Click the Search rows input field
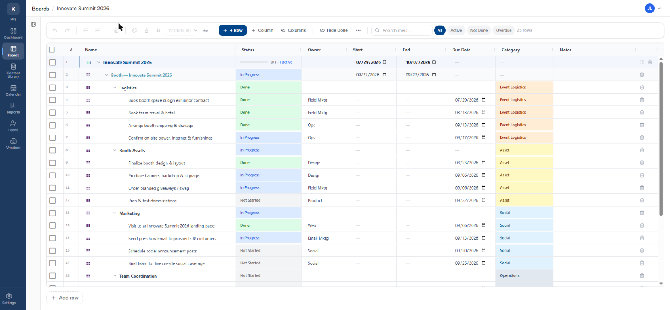 402,30
